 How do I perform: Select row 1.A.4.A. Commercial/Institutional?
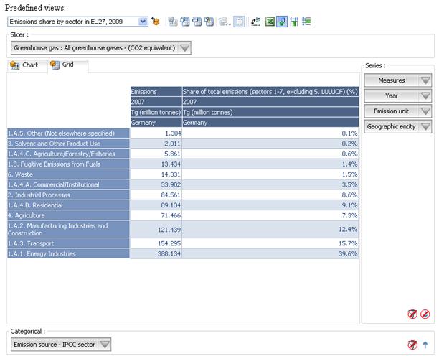click(68, 185)
